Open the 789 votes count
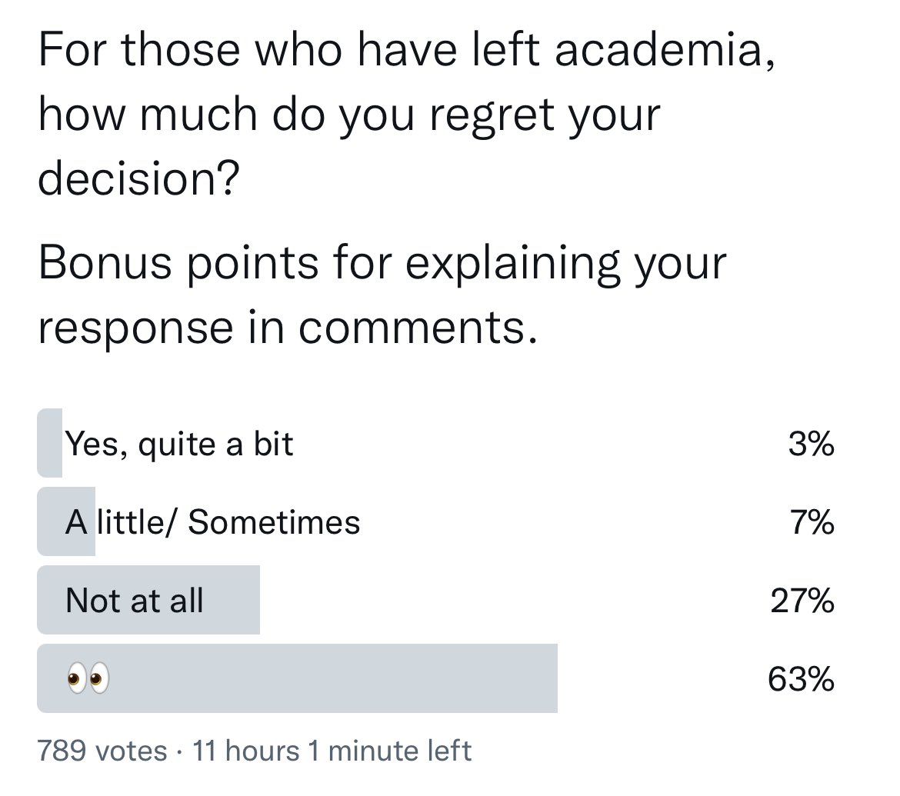The width and height of the screenshot is (900, 796). coord(102,751)
